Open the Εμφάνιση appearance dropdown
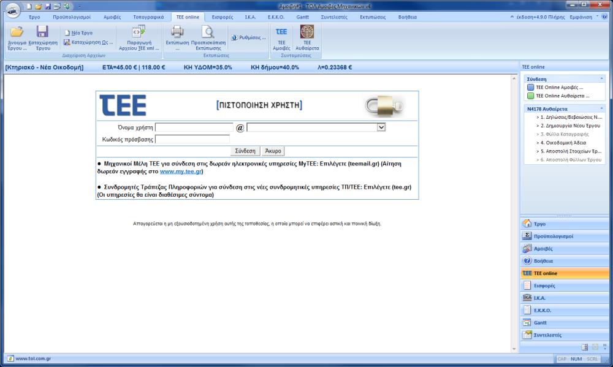The height and width of the screenshot is (367, 613). pyautogui.click(x=584, y=17)
